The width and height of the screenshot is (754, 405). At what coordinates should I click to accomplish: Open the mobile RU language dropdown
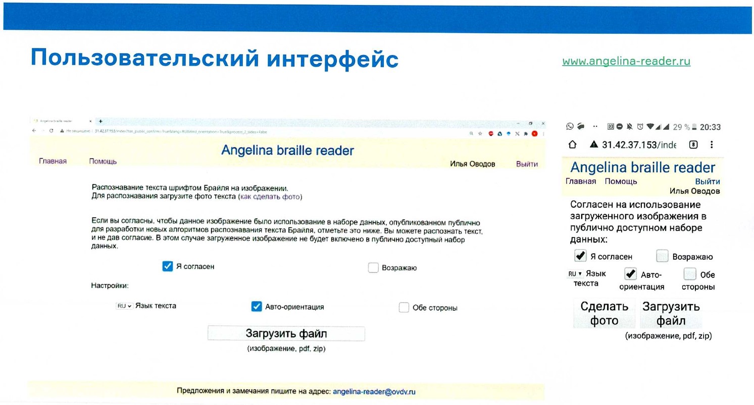(575, 274)
